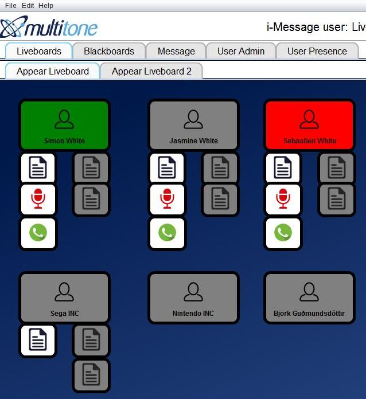Select the red Sebastien White user card
366x399 pixels.
point(309,125)
